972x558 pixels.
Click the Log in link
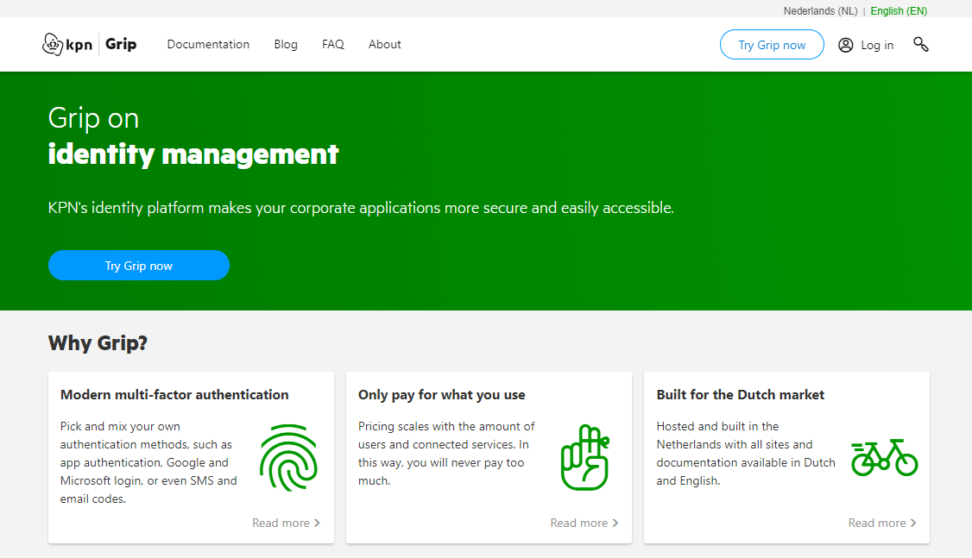[876, 45]
